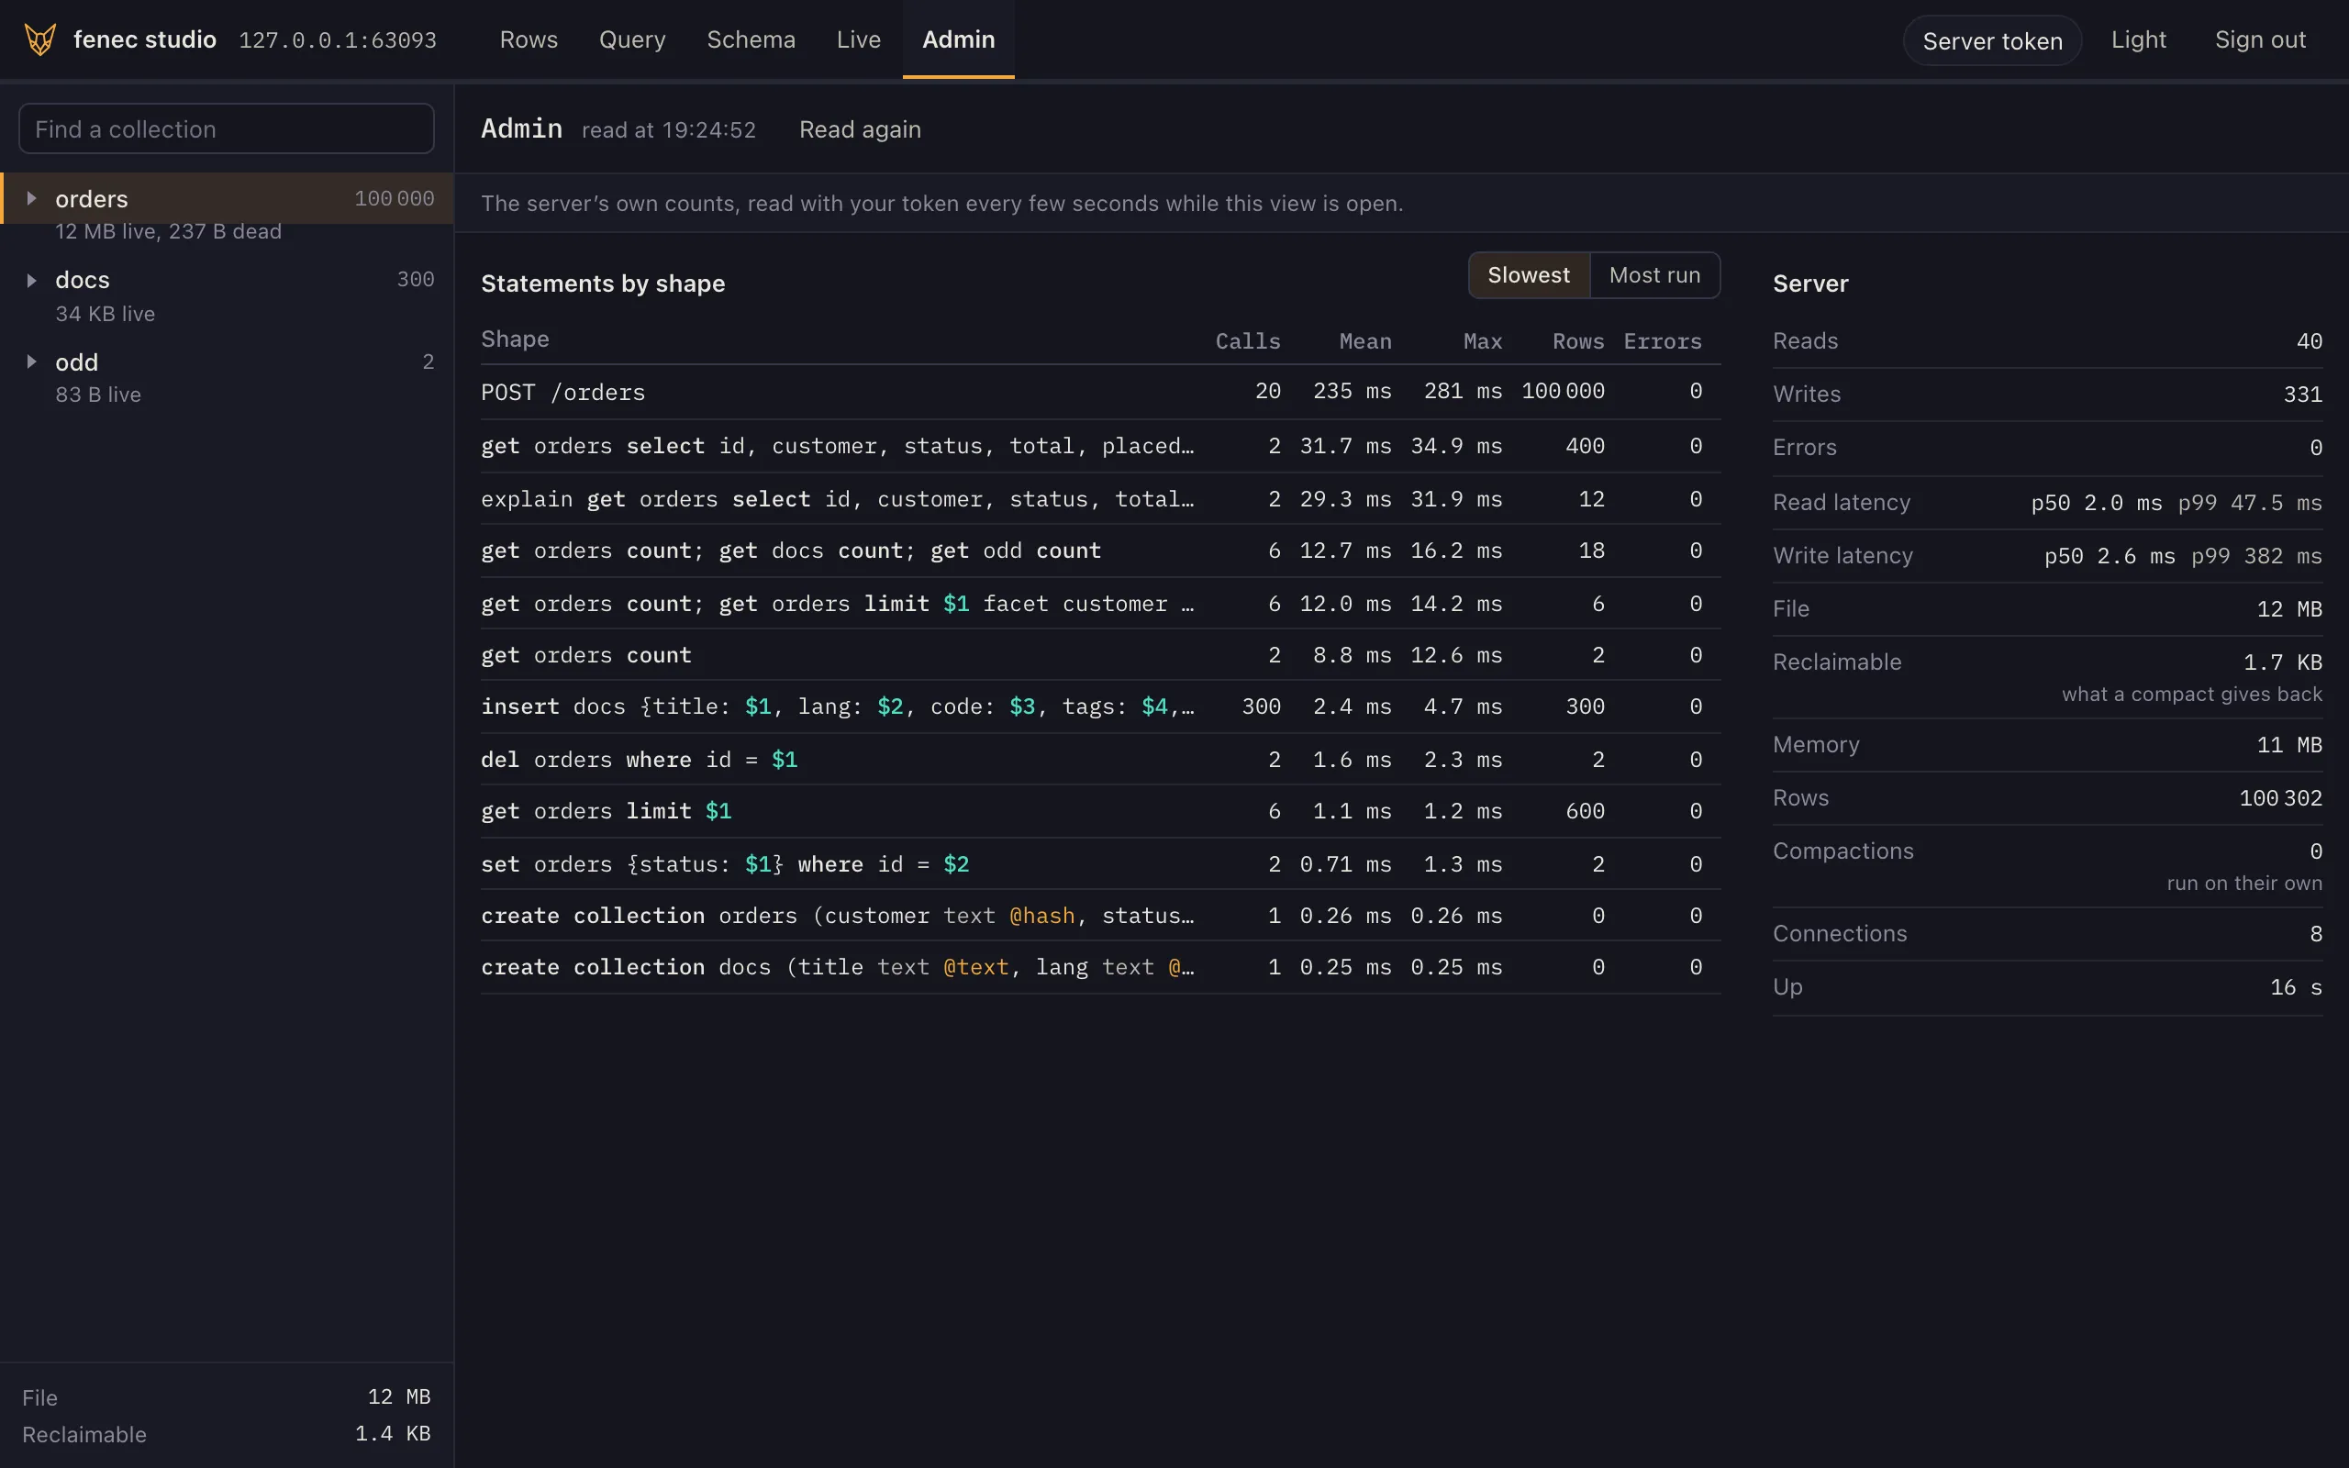Click the Writes 331 server row
This screenshot has height=1468, width=2349.
point(2047,395)
